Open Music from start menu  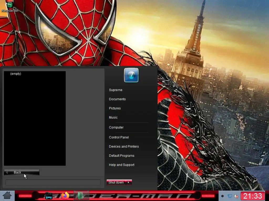click(113, 118)
